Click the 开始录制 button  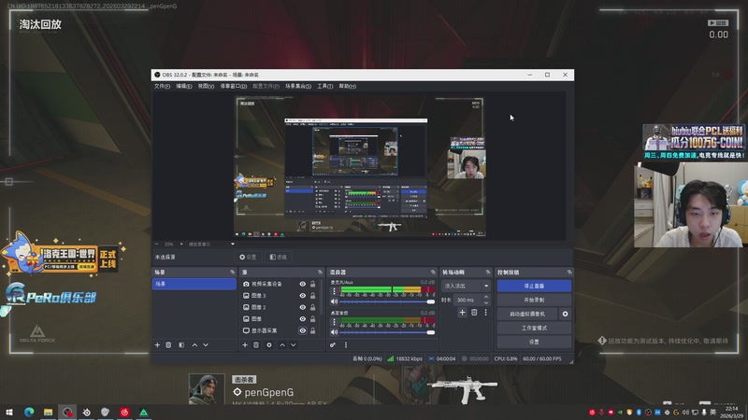(x=534, y=300)
